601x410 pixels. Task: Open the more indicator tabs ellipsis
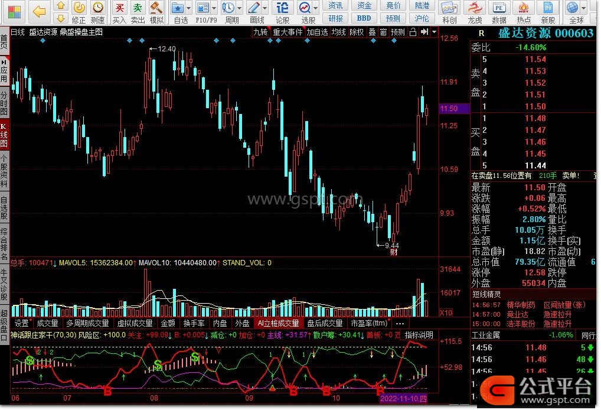coord(400,323)
